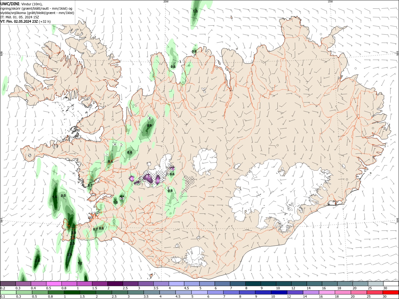
Task: Click the '0.8' precipitation value on the map
Action: 110,161
